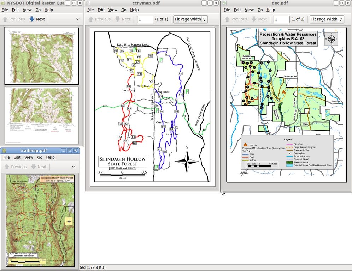Open Help menu in dec.pdf window

click(x=270, y=10)
